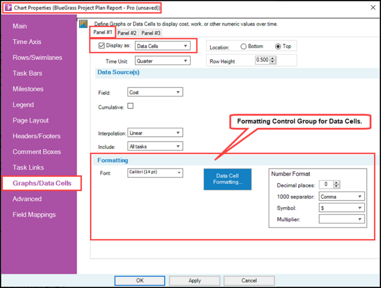Screen dimensions: 381x288
Task: Increase Decimal places with the up arrow
Action: coord(336,182)
